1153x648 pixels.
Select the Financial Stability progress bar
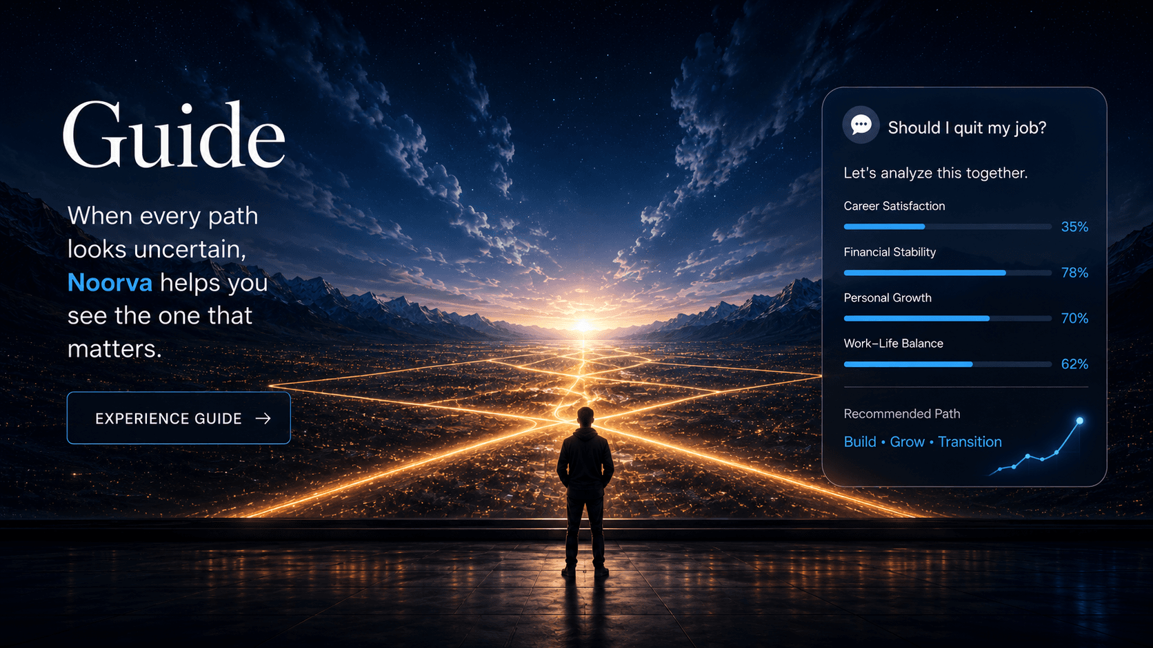(x=948, y=273)
